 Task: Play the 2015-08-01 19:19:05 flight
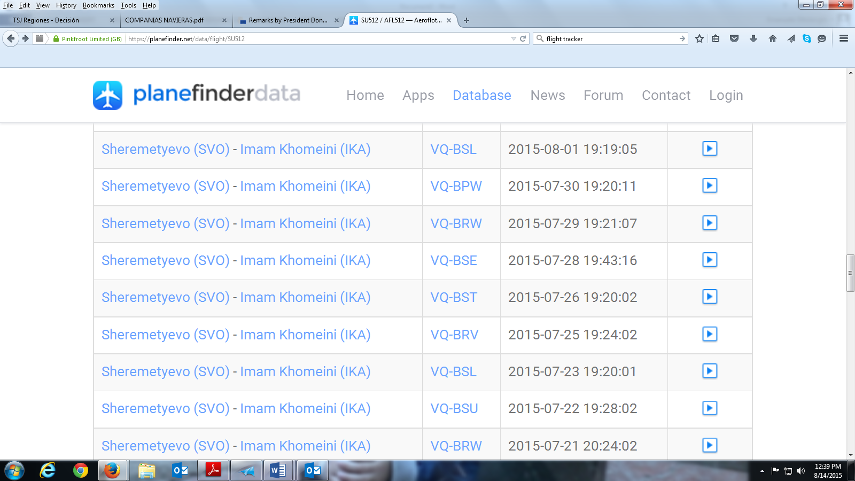click(710, 149)
